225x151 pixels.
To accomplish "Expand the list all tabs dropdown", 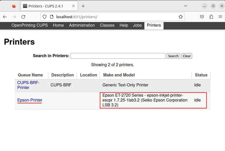I will tap(186, 6).
